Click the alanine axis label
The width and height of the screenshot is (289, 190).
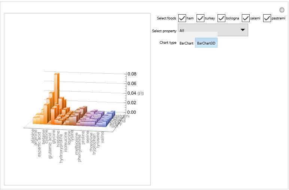point(33,136)
